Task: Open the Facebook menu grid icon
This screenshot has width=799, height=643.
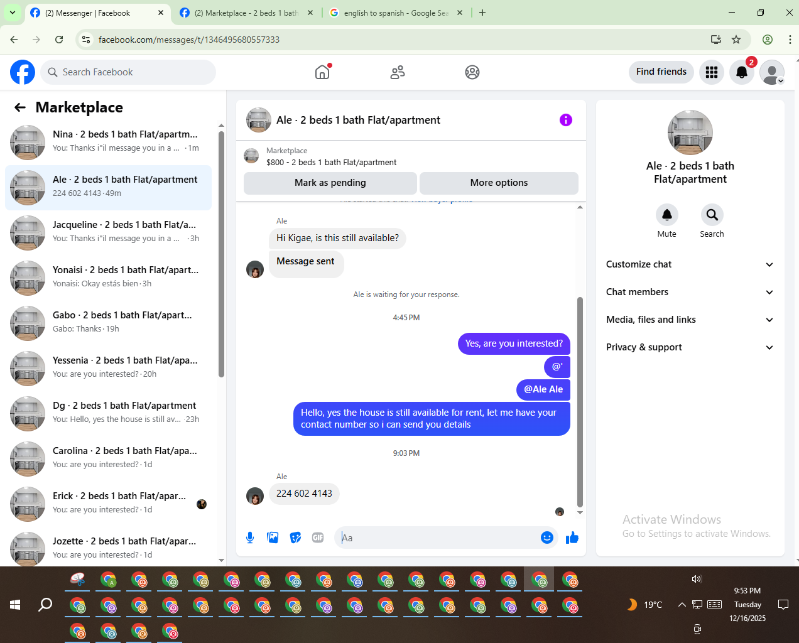Action: pos(712,72)
